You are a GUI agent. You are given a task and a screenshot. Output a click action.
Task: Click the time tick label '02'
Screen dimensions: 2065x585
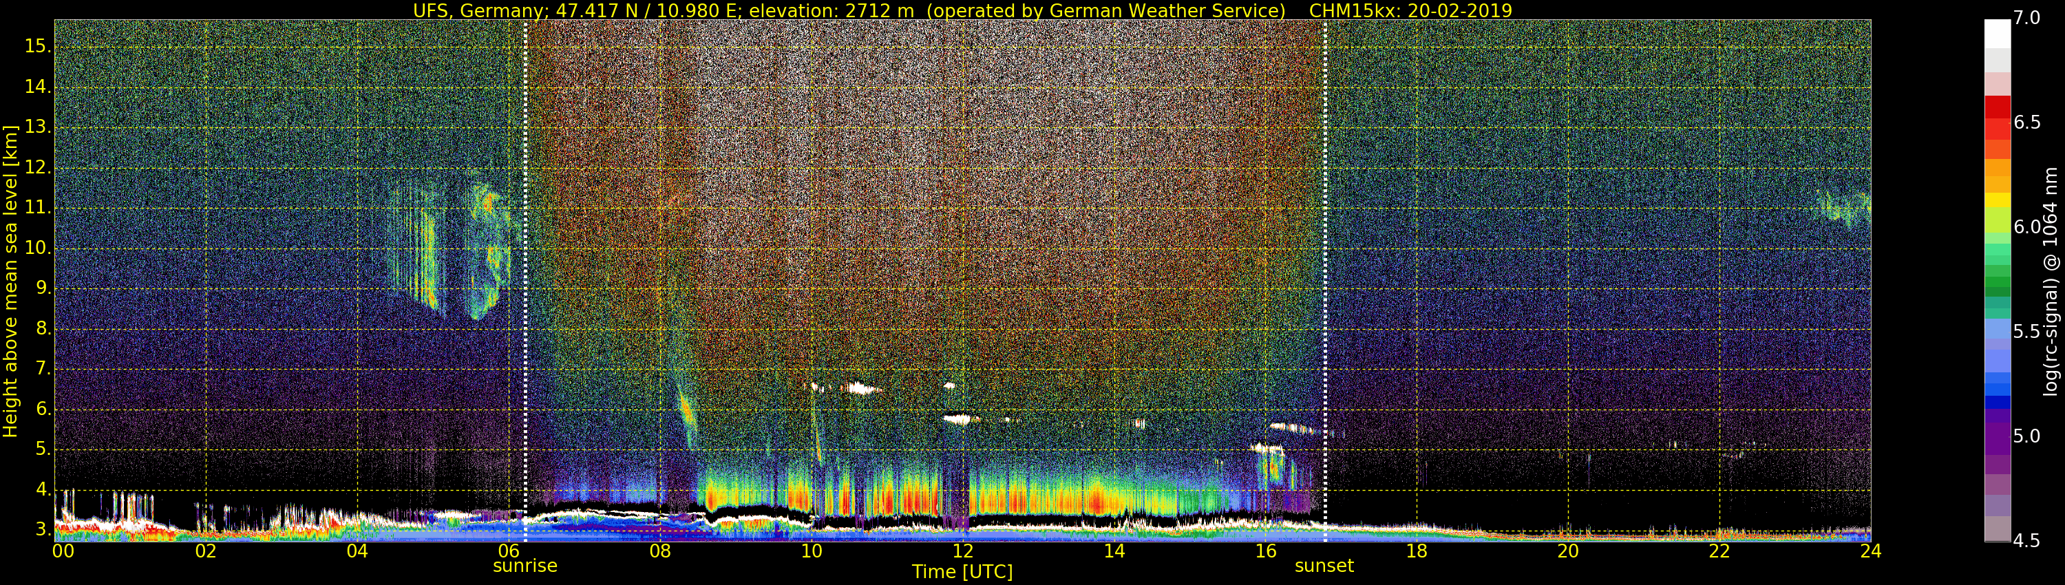tap(206, 551)
